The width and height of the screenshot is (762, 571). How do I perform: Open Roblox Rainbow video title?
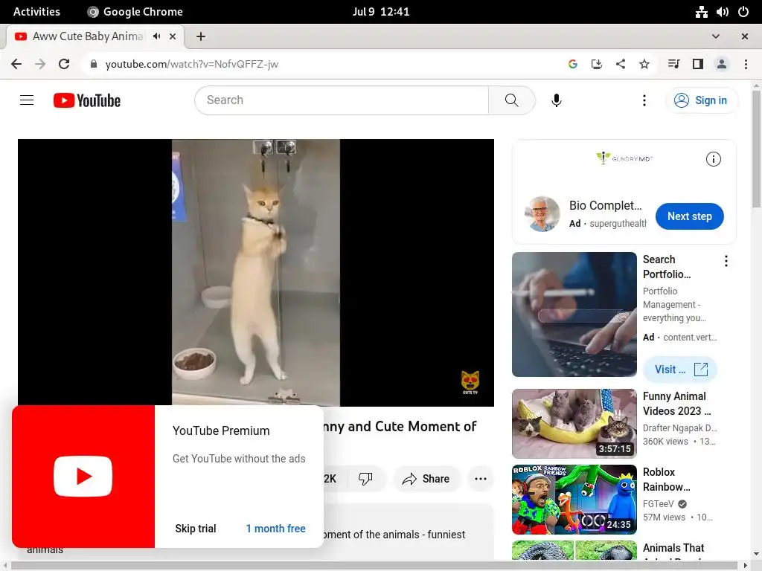(x=666, y=480)
